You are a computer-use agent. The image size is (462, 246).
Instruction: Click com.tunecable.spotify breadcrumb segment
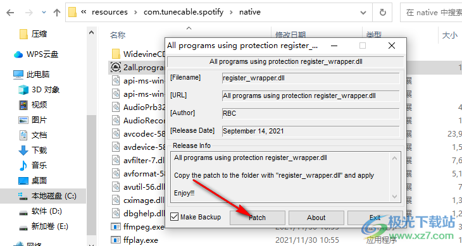coord(184,12)
